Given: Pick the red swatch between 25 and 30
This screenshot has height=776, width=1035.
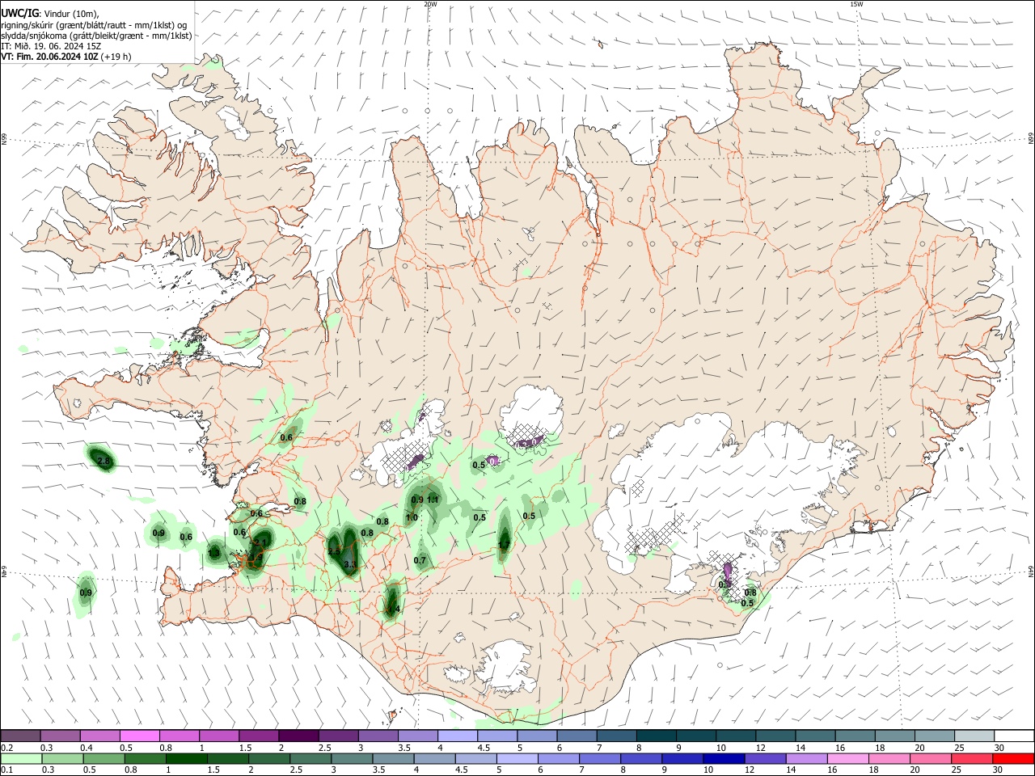Looking at the screenshot, I should [x=974, y=758].
